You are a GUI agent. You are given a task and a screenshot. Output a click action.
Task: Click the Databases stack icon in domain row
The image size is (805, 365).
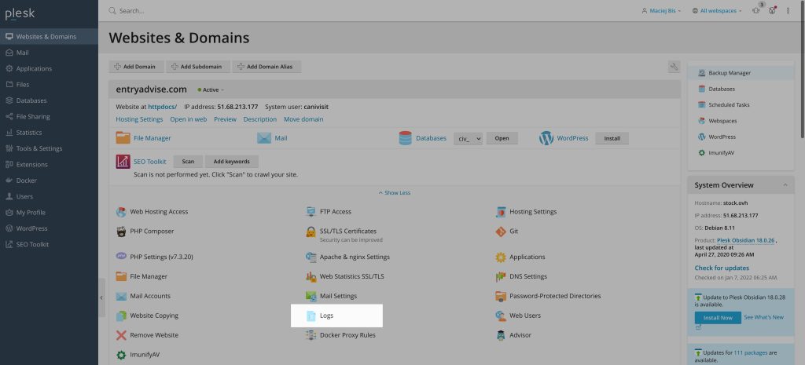[405, 138]
